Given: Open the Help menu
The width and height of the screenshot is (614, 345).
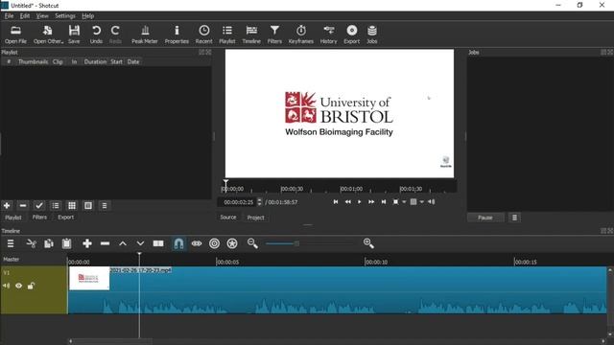Looking at the screenshot, I should [87, 15].
